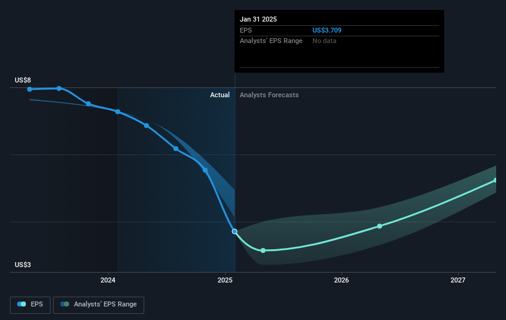This screenshot has height=320, width=506.
Task: Click the 'Actual' section label
Action: click(220, 95)
